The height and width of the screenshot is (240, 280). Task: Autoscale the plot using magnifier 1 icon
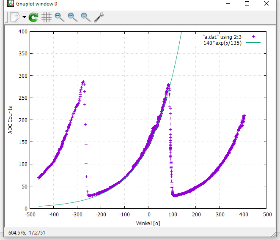(x=86, y=17)
